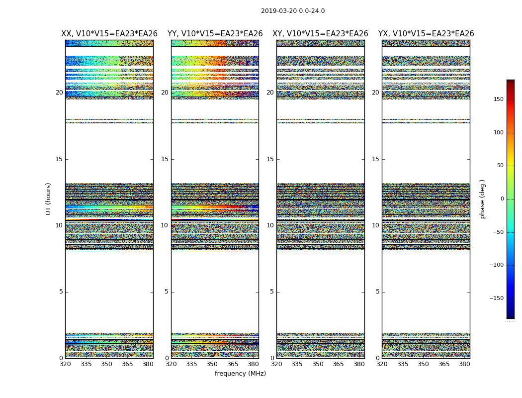The image size is (522, 398).
Task: Click the 0 tick on the colorbar
Action: pos(502,199)
